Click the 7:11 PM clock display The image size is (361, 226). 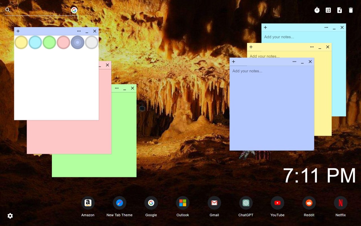click(x=319, y=176)
